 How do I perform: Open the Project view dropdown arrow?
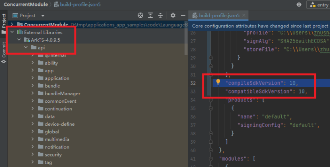[43, 16]
